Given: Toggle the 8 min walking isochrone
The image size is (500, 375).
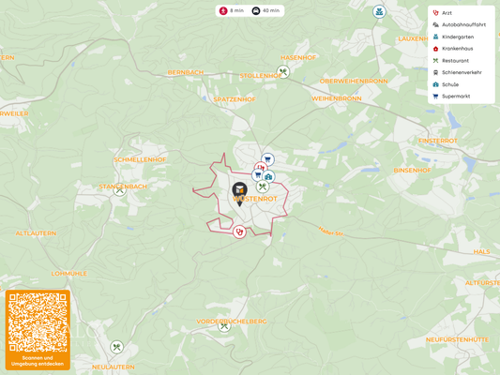Looking at the screenshot, I should pos(232,11).
